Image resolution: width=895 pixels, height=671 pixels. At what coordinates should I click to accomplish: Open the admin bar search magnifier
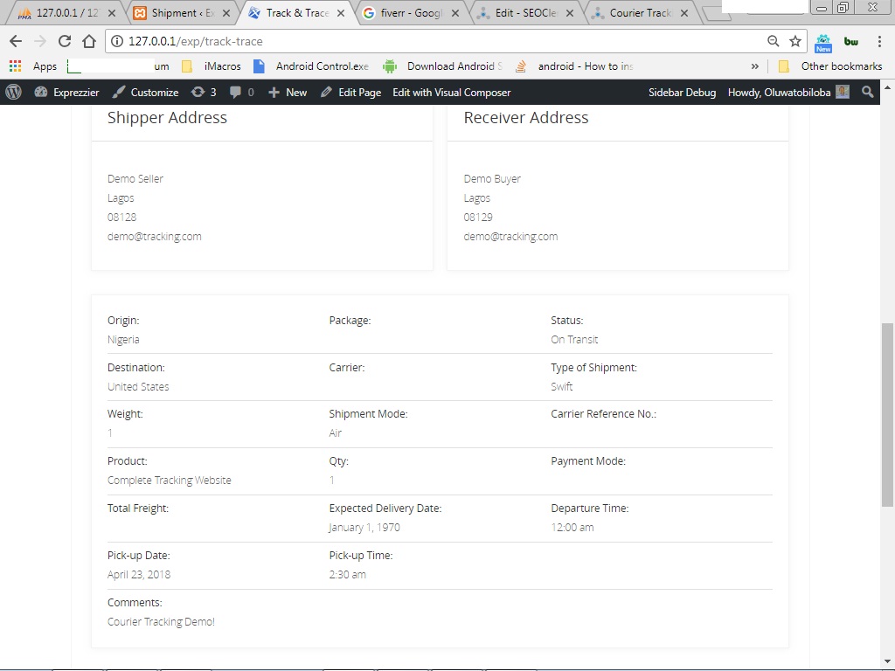coord(867,92)
